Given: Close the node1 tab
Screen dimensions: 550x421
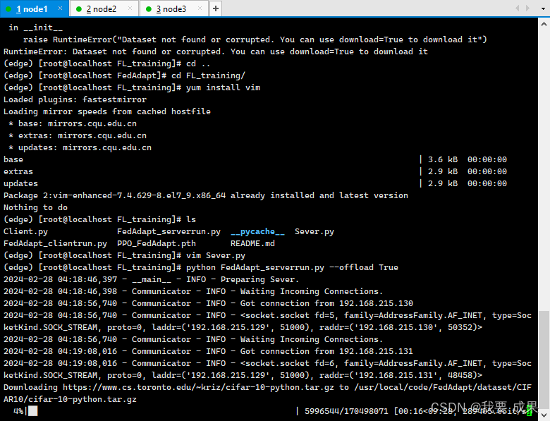Looking at the screenshot, I should (x=61, y=8).
